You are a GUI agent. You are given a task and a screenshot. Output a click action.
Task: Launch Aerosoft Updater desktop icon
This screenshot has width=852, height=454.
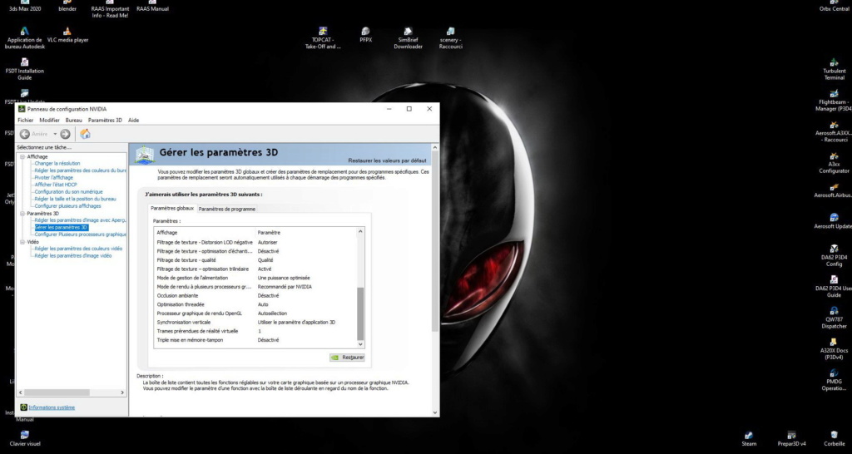[834, 221]
